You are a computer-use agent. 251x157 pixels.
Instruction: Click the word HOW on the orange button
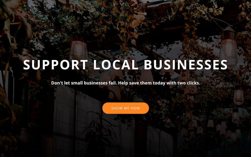tap(135, 108)
